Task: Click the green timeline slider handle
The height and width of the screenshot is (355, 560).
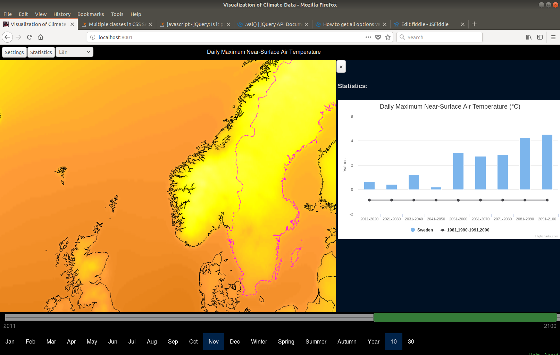Action: pos(465,317)
